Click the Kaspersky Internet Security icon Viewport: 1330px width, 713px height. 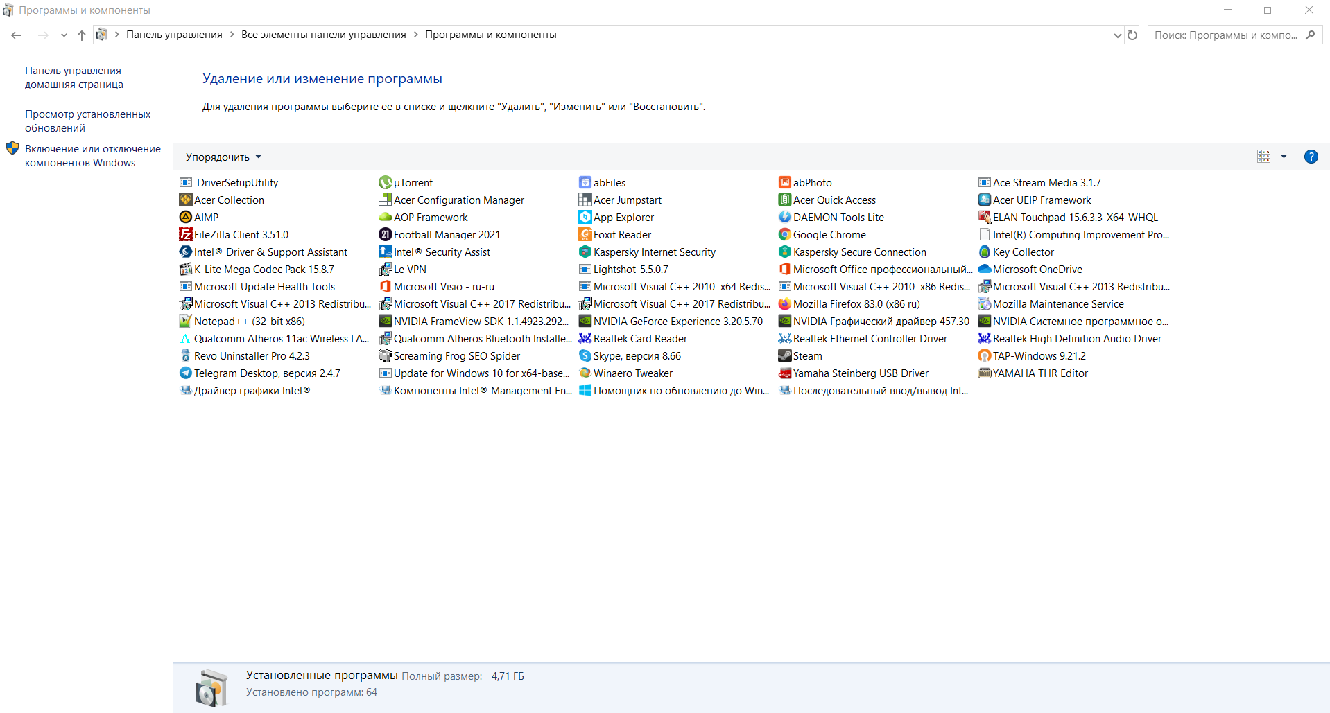pos(585,252)
